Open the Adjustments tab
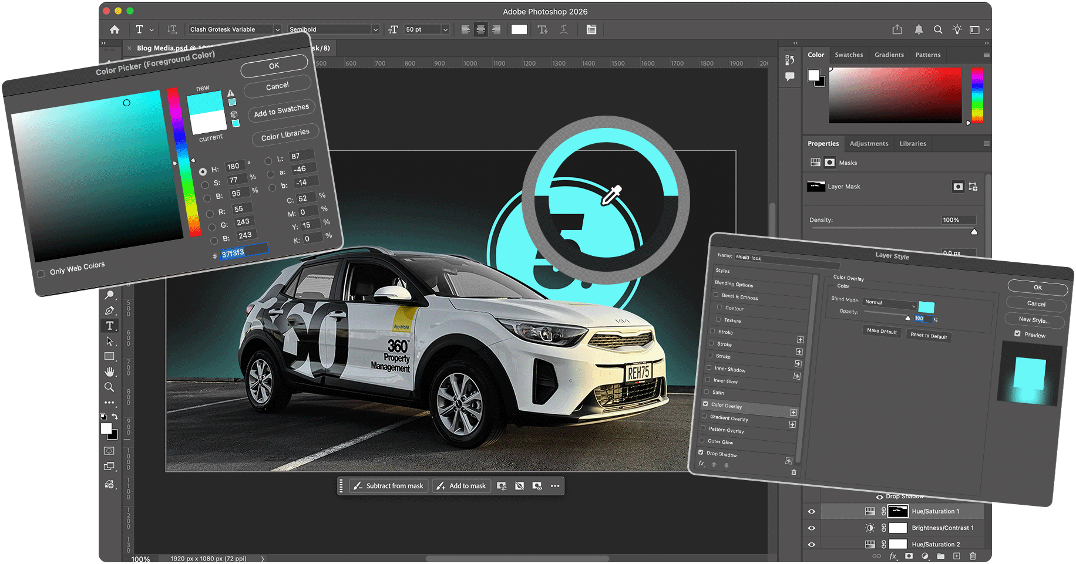This screenshot has width=1076, height=564. (869, 143)
